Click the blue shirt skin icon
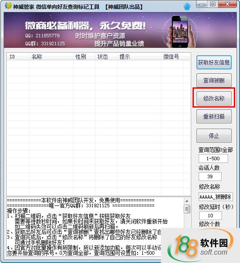The height and width of the screenshot is (263, 240). (187, 7)
